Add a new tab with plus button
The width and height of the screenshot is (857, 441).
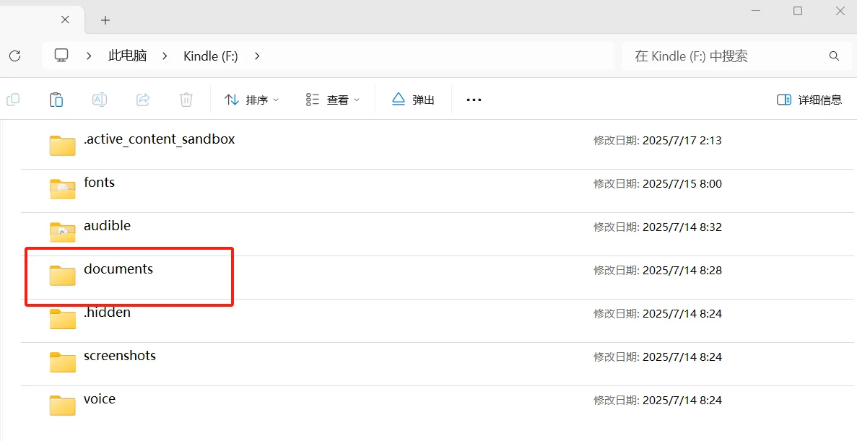tap(105, 20)
